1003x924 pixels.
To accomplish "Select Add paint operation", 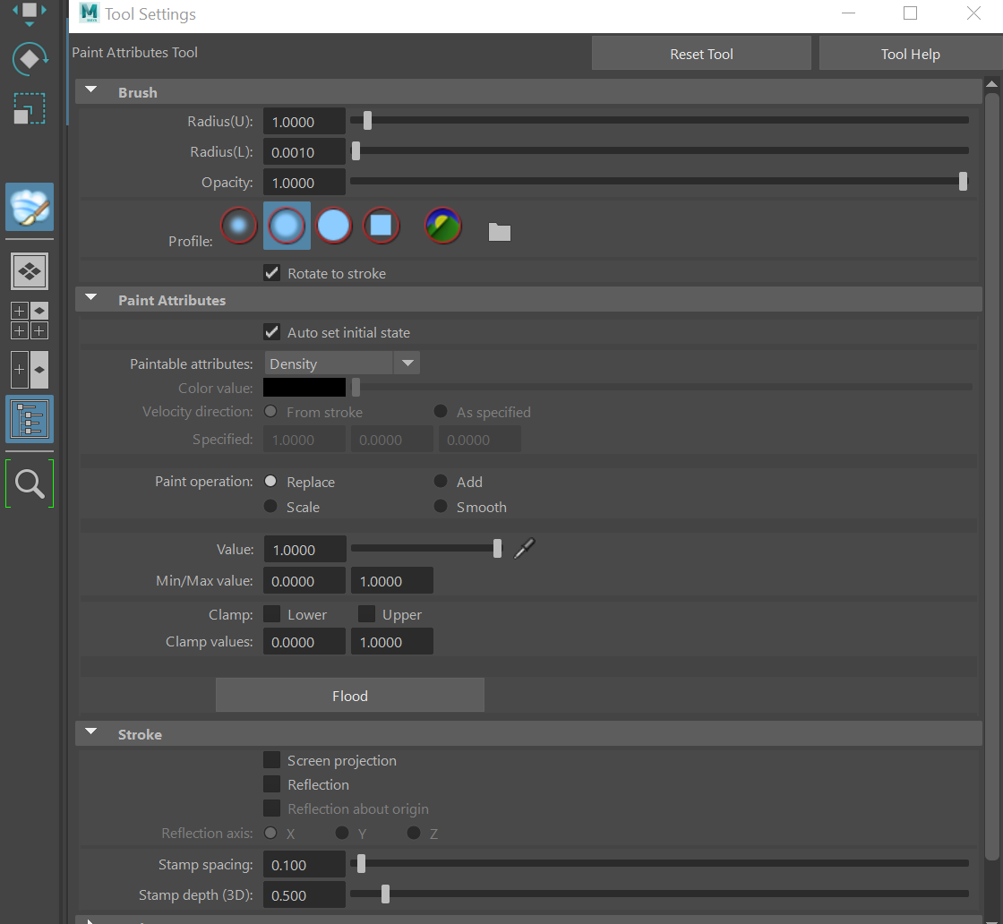I will (x=441, y=481).
